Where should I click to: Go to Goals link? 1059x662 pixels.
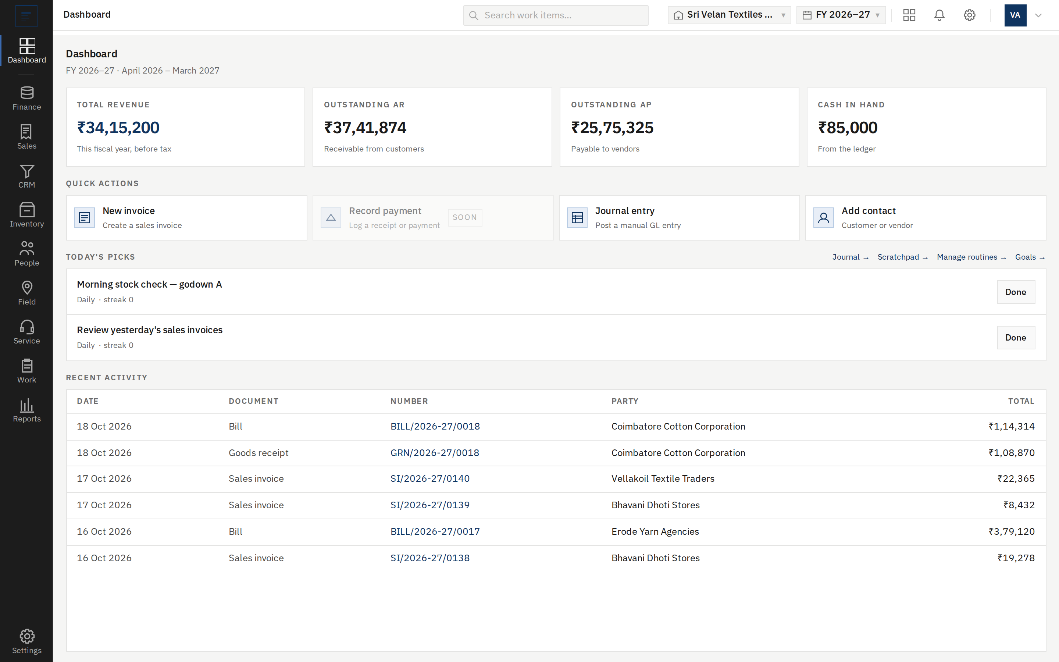pyautogui.click(x=1030, y=257)
